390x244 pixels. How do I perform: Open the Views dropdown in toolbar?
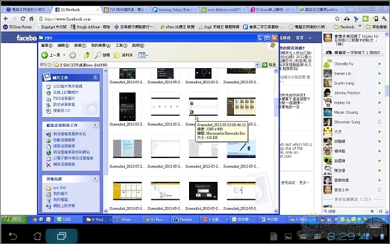[x=143, y=55]
